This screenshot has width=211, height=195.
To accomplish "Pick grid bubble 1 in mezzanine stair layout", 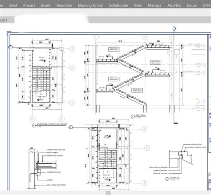I will pos(72,103).
